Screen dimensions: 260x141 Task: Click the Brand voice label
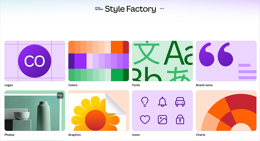204,85
